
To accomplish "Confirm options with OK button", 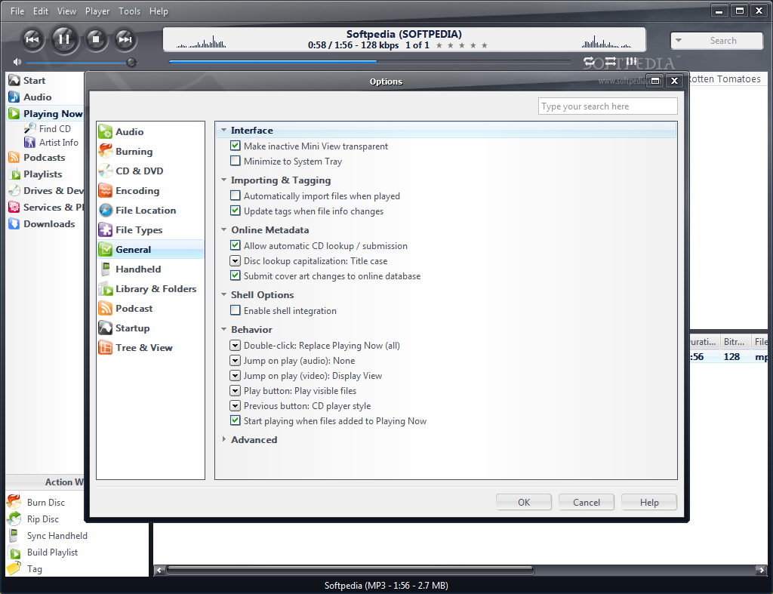I will (x=524, y=503).
